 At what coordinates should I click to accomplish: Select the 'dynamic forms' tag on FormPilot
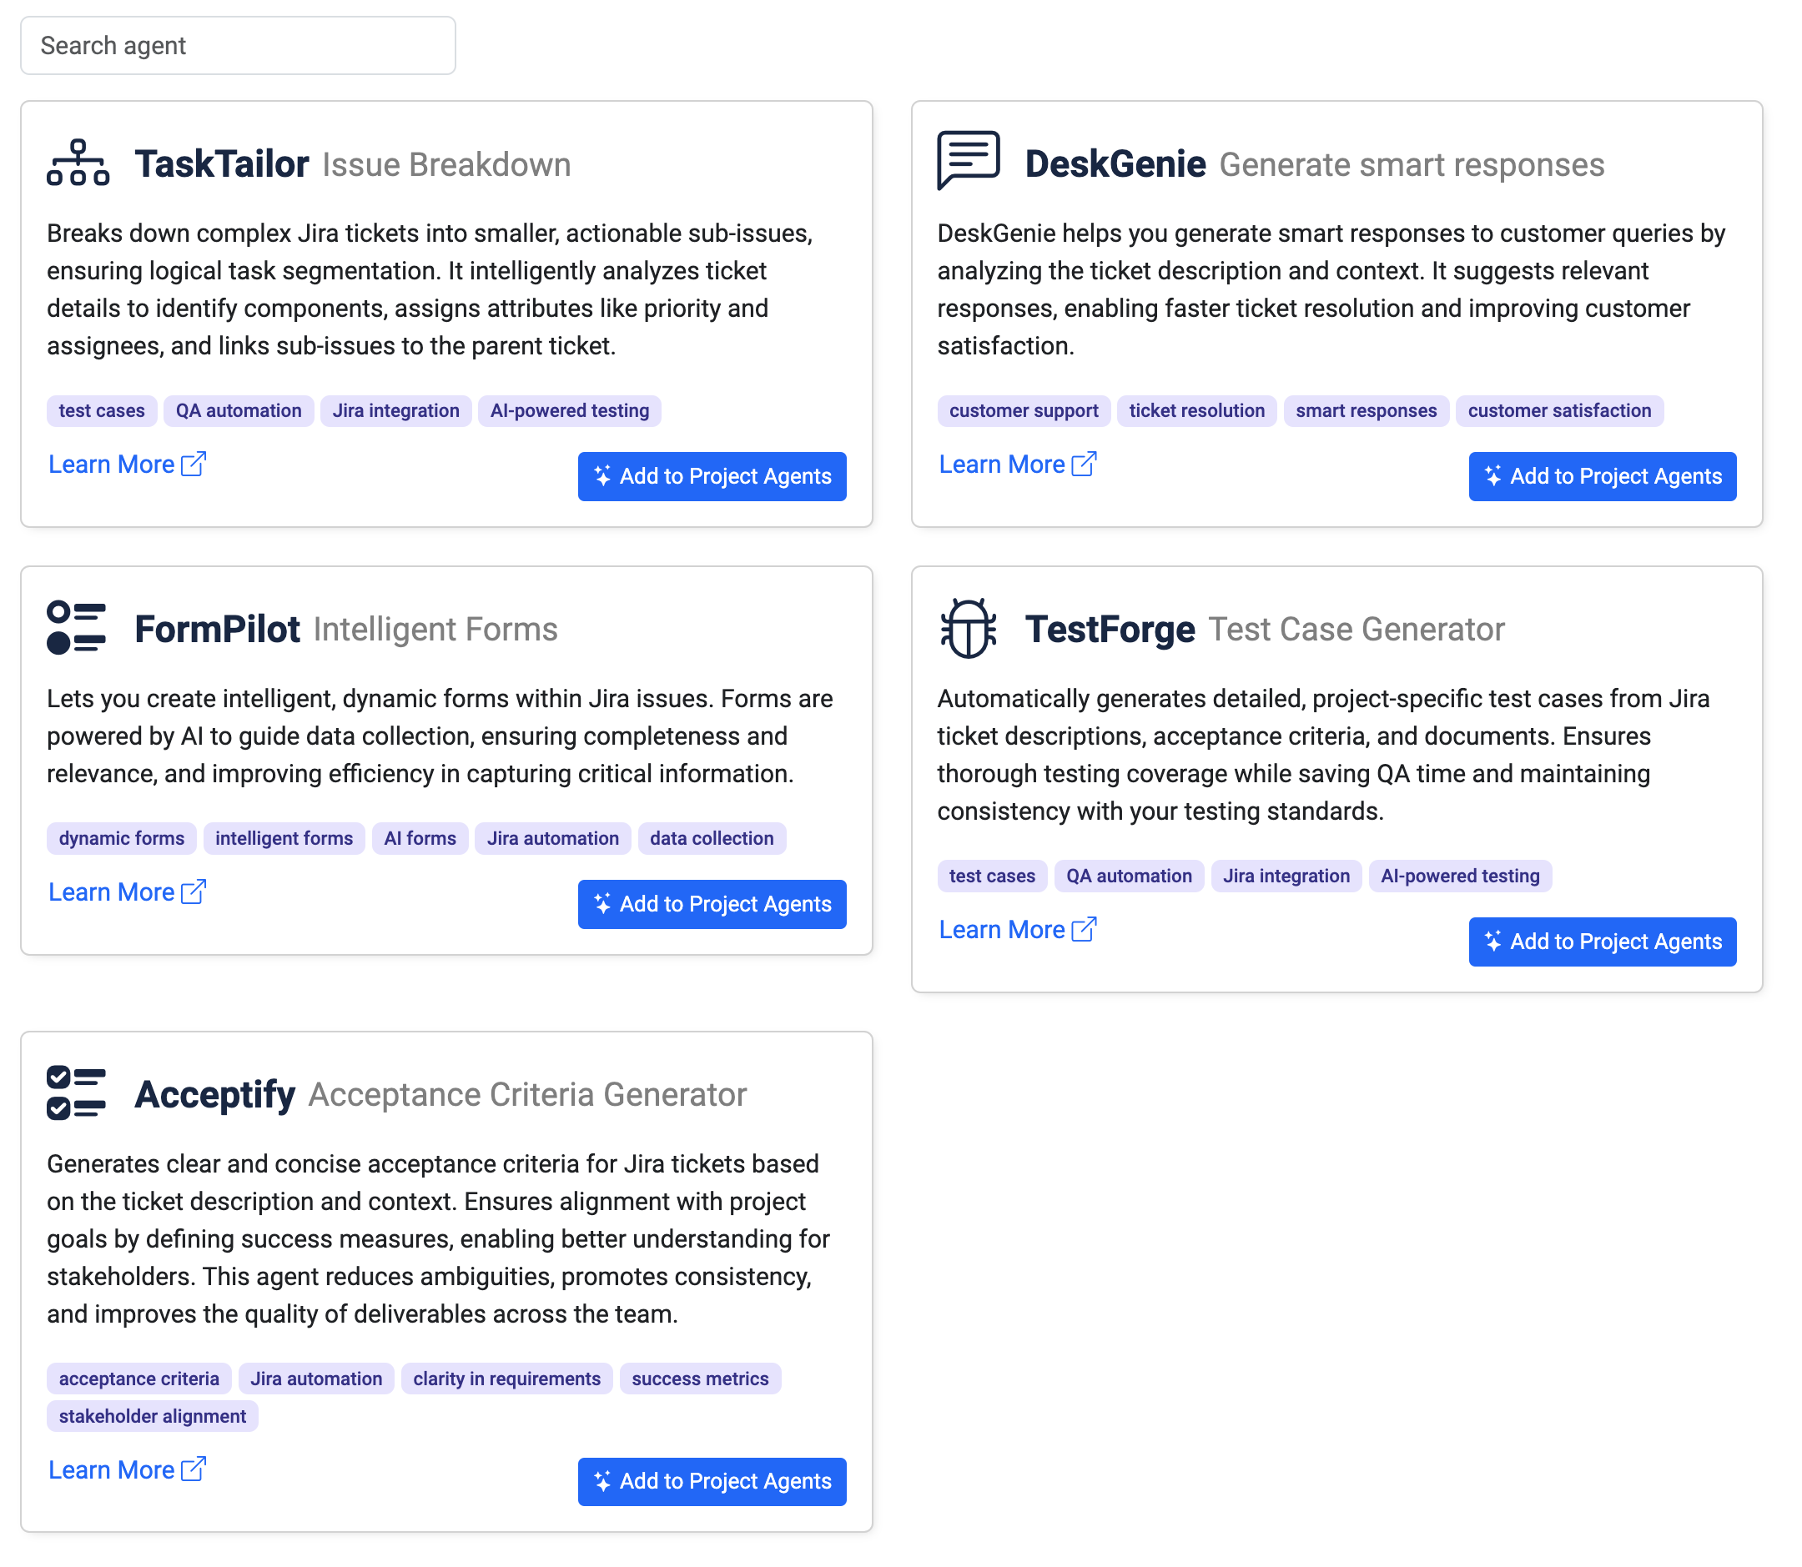pos(122,839)
